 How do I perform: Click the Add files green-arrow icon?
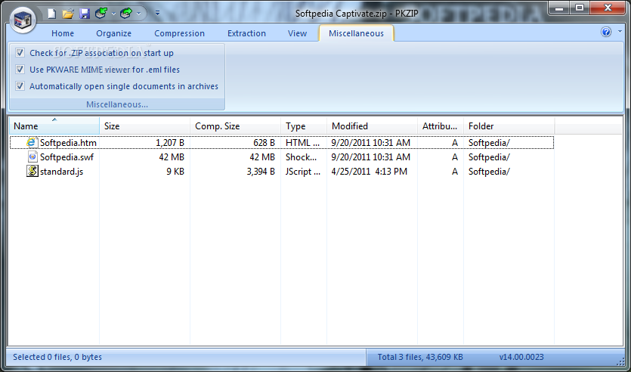(x=101, y=14)
